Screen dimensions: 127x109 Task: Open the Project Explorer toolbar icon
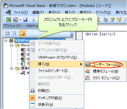[x=106, y=20]
